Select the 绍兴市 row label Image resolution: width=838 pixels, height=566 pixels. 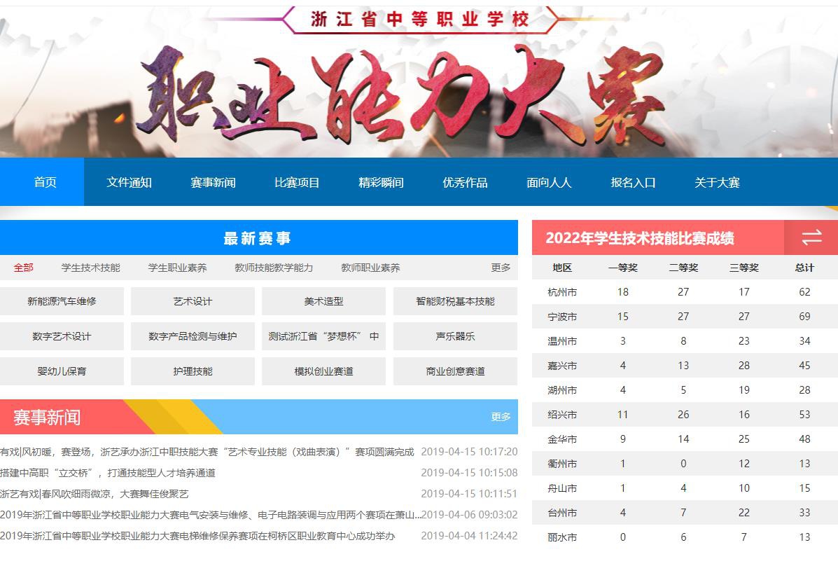[562, 415]
